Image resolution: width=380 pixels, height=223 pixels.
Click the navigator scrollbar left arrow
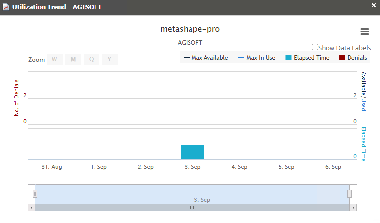click(32, 208)
